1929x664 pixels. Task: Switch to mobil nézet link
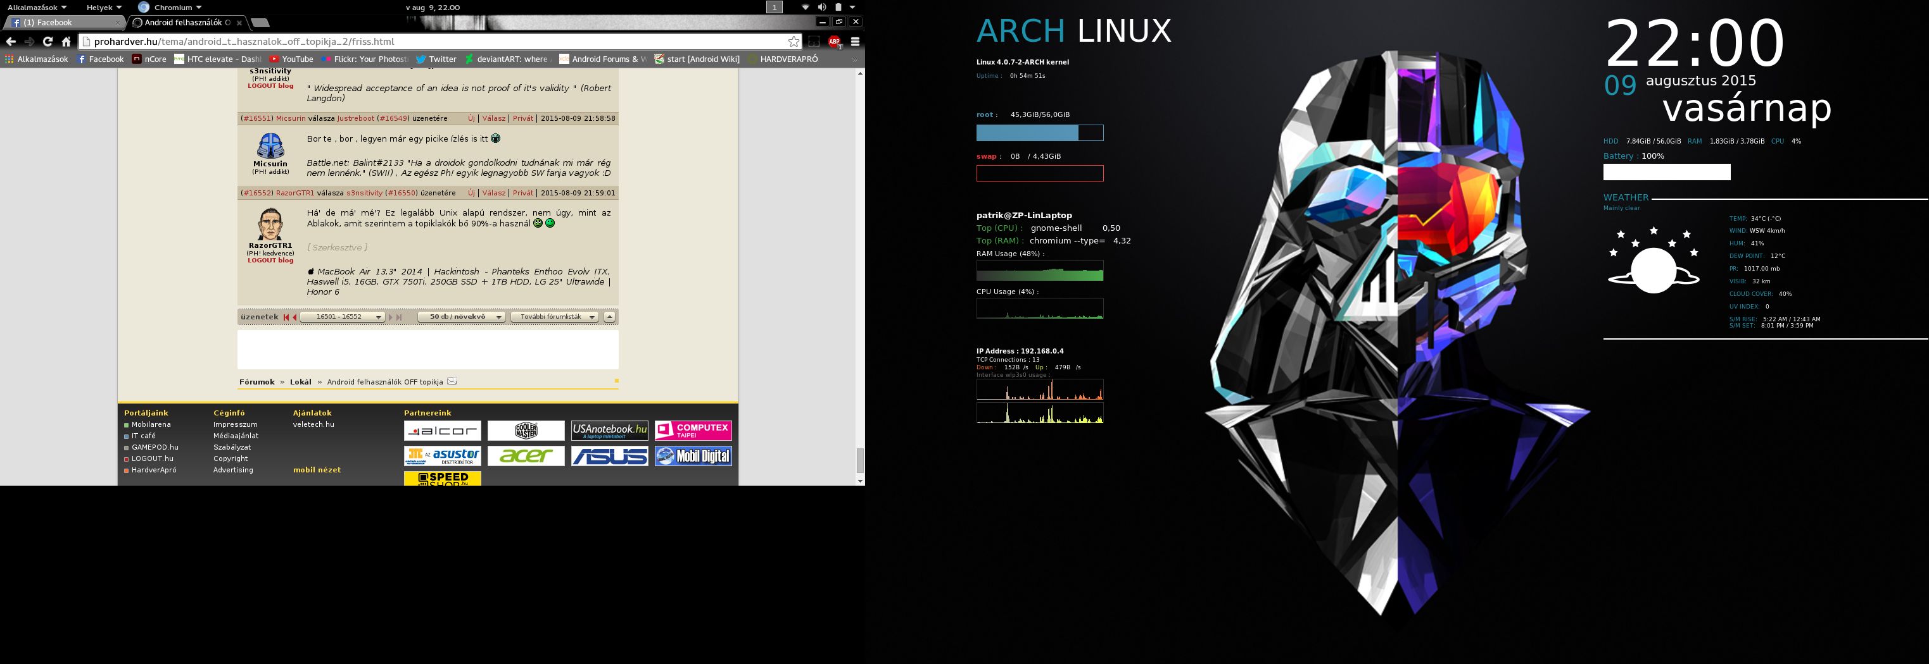coord(317,470)
